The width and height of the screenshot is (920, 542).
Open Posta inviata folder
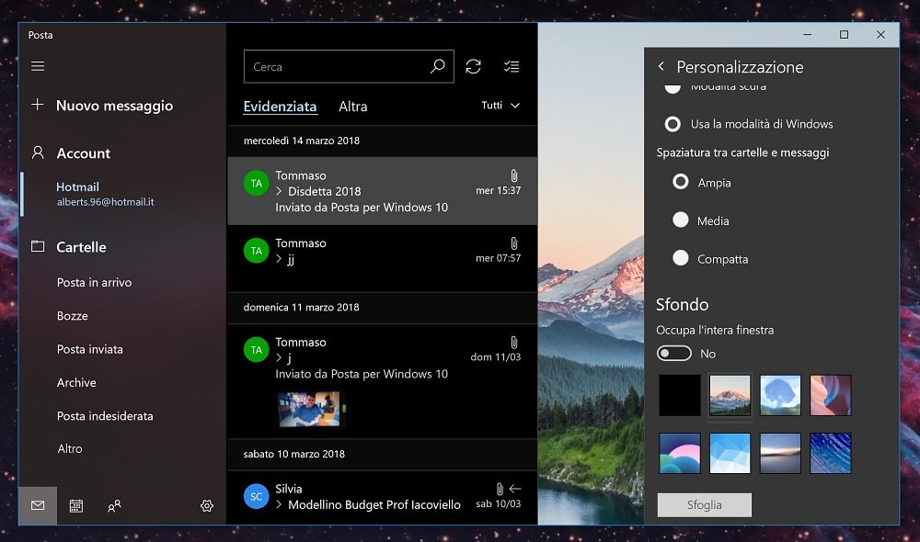tap(90, 349)
